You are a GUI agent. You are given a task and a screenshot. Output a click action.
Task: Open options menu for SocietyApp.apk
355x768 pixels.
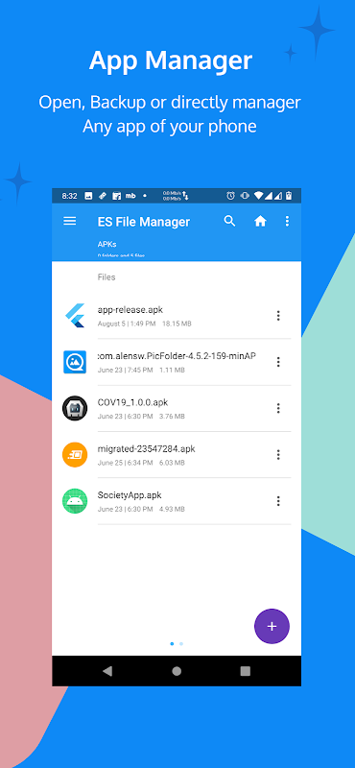point(278,500)
